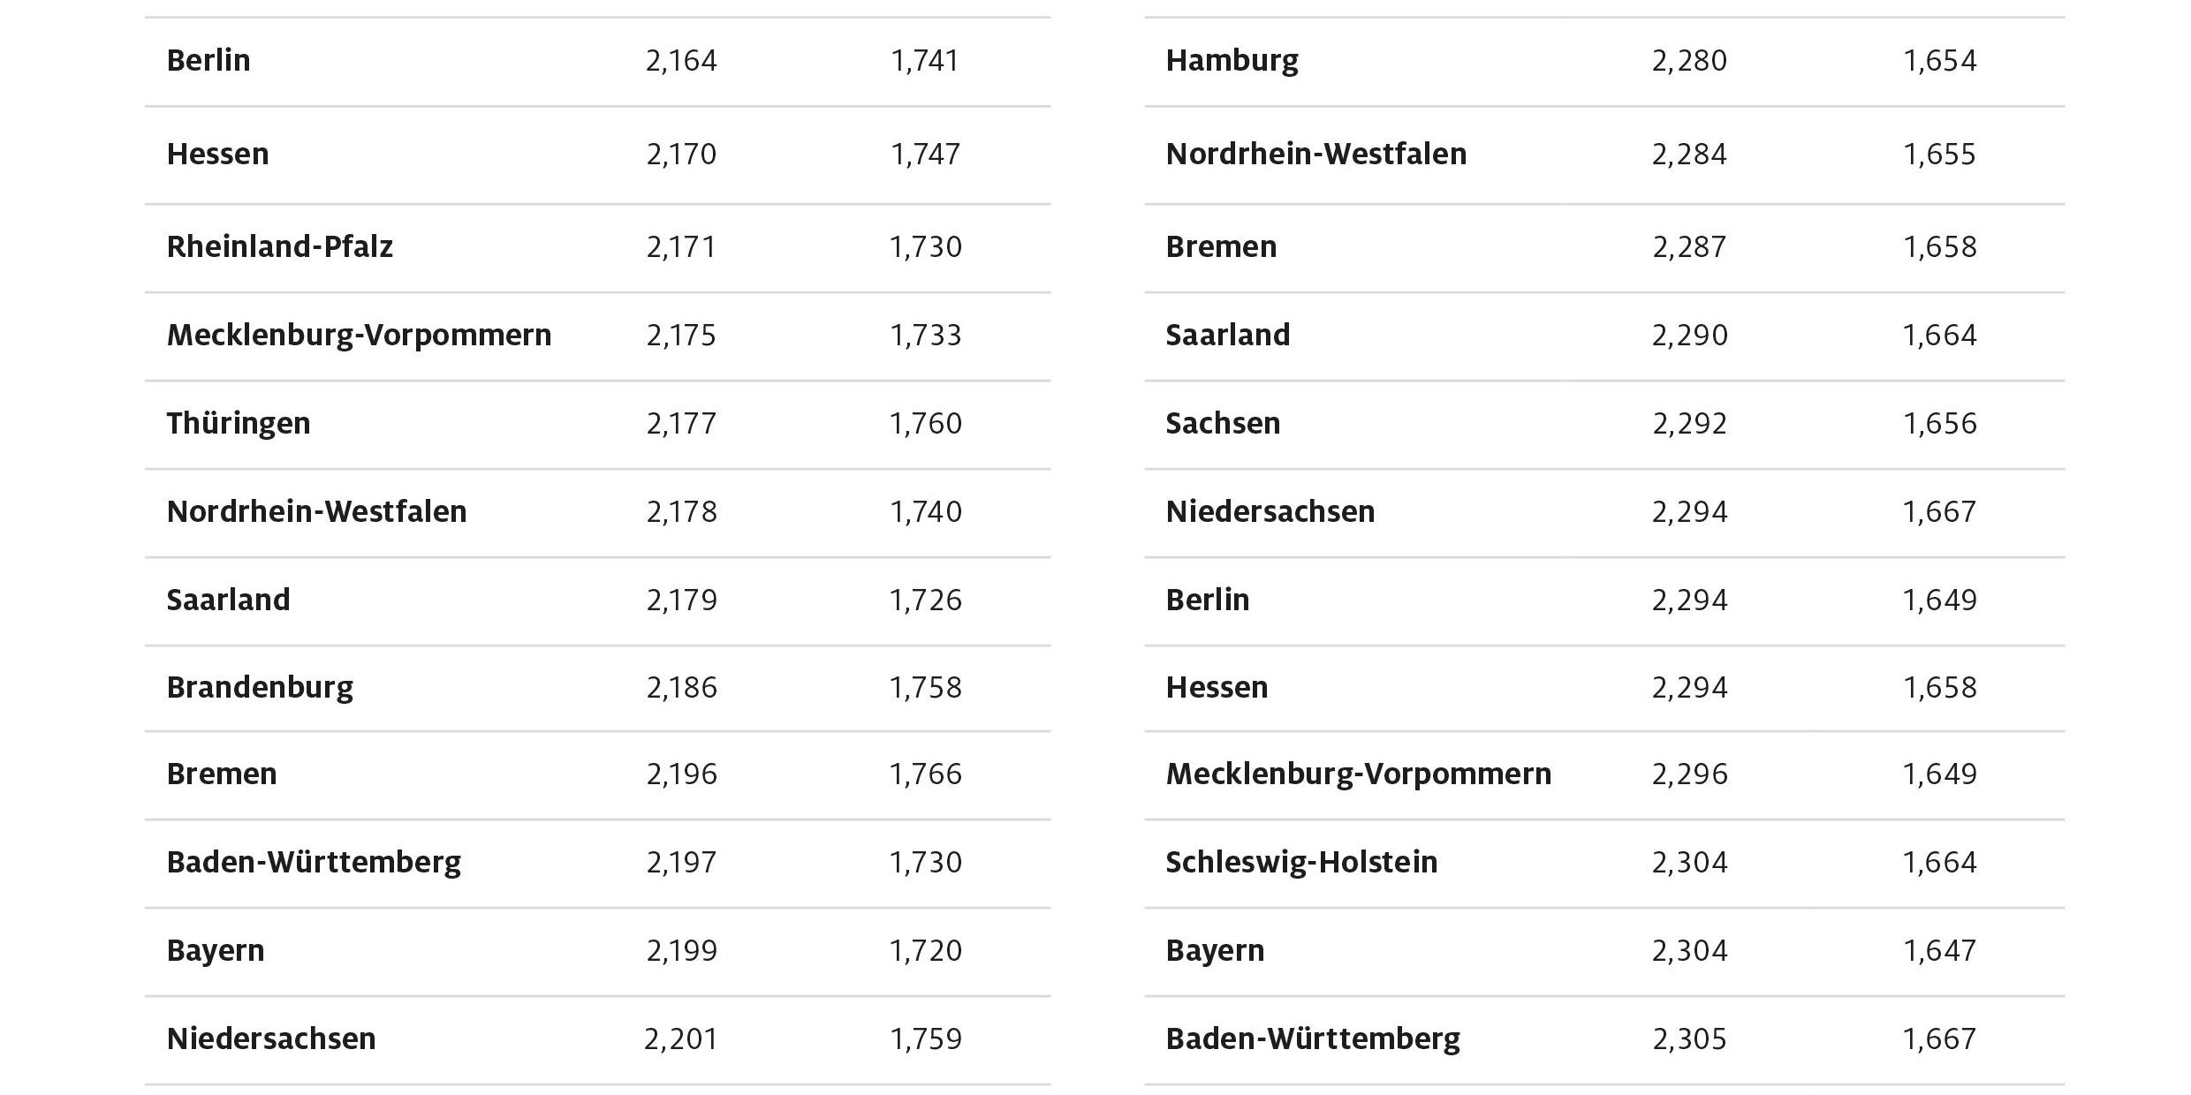2191x1095 pixels.
Task: Select the Schleswig-Holstein row label
Action: point(1301,863)
